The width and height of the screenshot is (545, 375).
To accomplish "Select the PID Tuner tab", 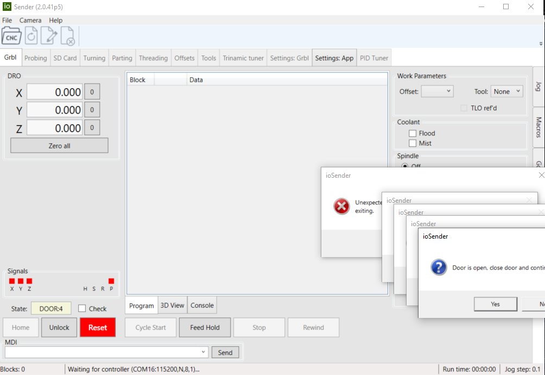I will pos(374,58).
